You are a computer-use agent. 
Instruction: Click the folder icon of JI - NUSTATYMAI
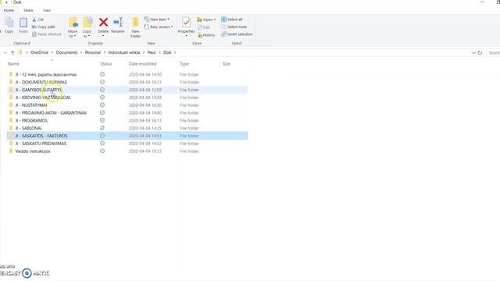(x=11, y=105)
